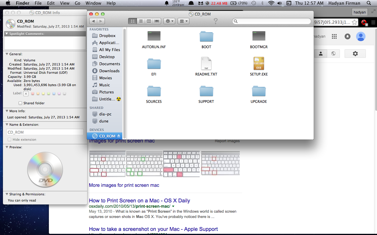Open the SETUP.EXE file icon
This screenshot has height=235, width=377.
[259, 63]
